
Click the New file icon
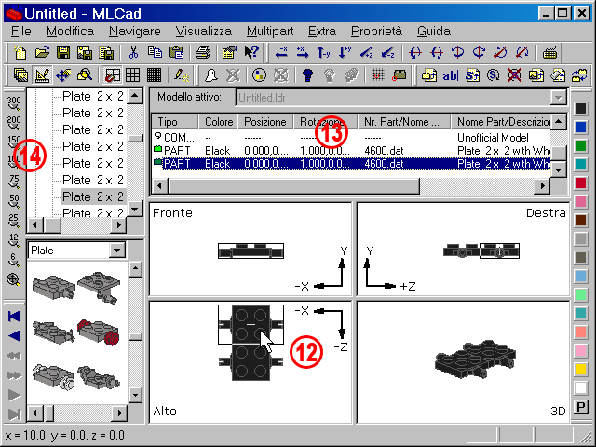20,52
